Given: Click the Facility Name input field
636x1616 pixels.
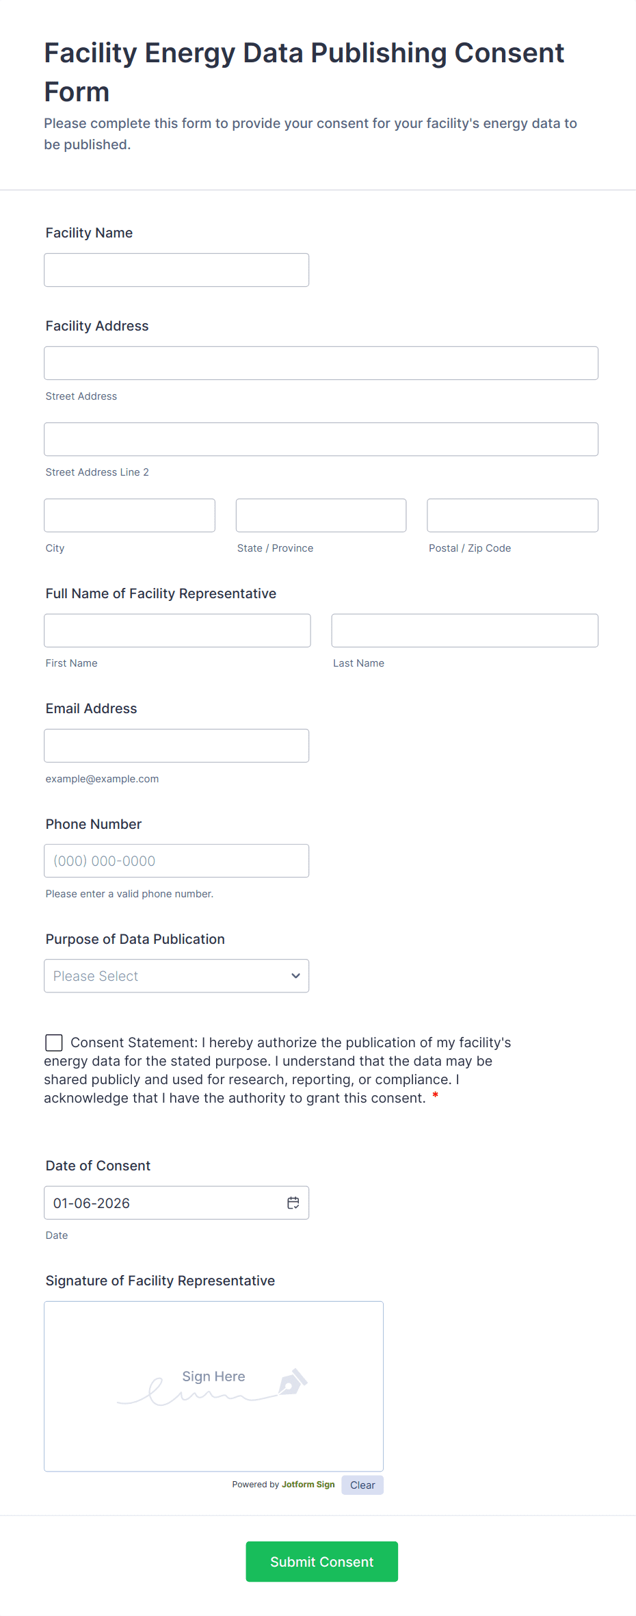Looking at the screenshot, I should pyautogui.click(x=176, y=270).
